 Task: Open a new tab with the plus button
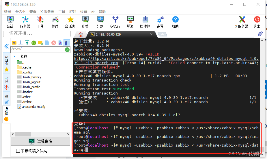[163, 34]
